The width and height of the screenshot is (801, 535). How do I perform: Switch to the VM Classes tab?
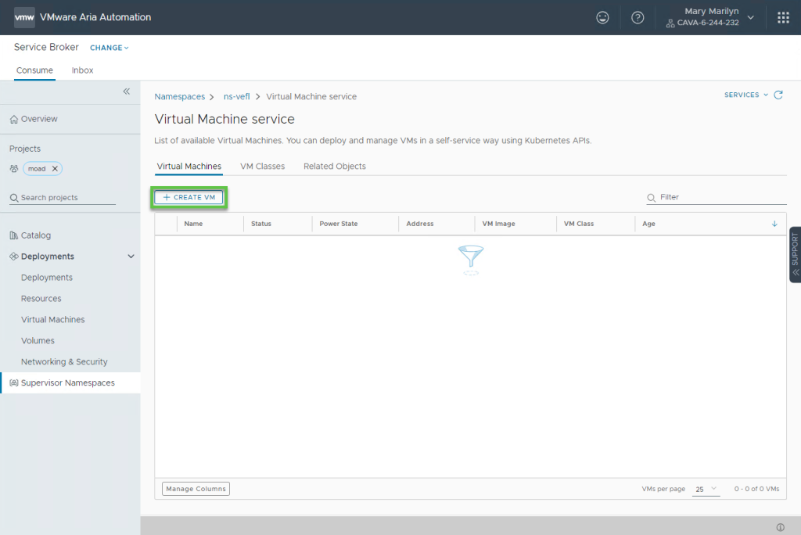262,167
